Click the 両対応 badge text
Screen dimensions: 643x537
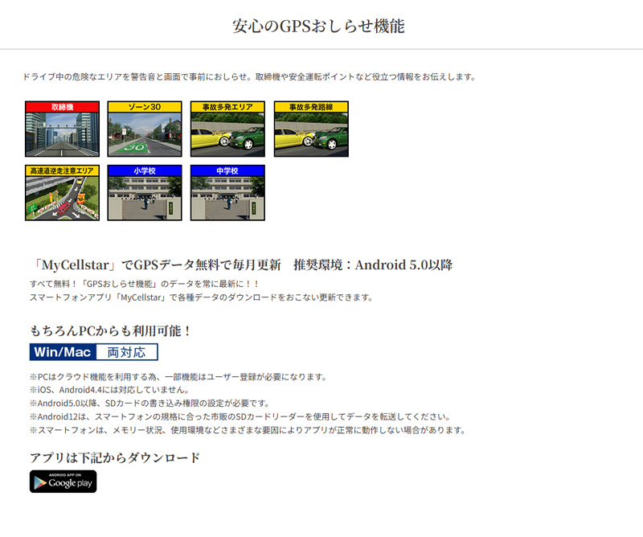(126, 352)
